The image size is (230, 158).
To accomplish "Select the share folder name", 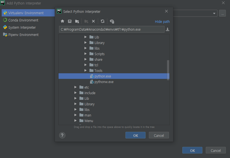I will point(98,60).
